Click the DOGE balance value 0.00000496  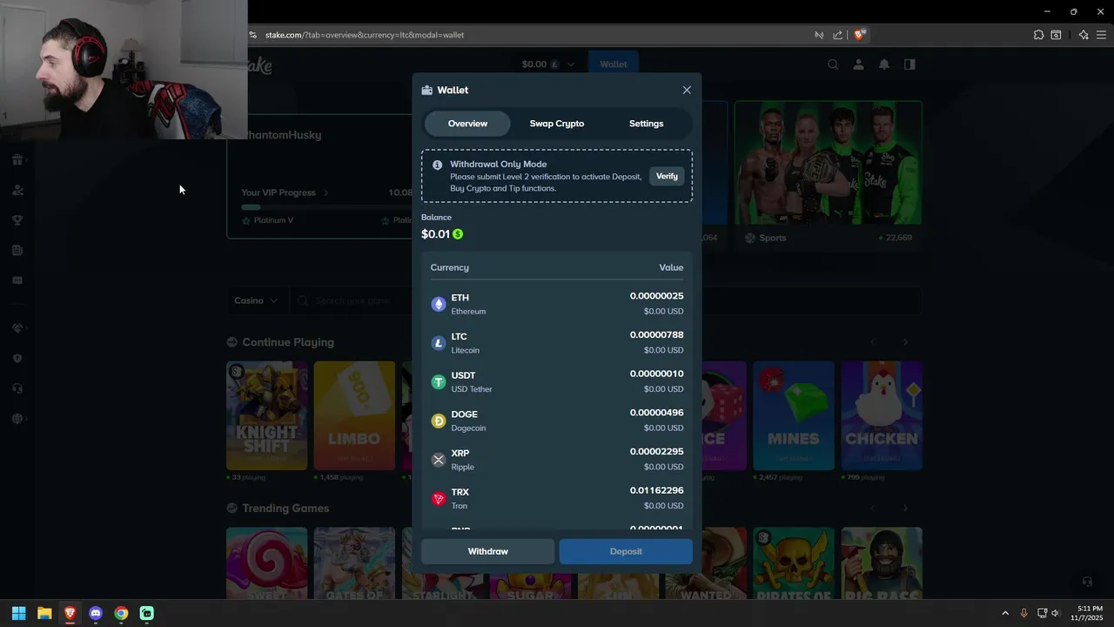coord(656,413)
